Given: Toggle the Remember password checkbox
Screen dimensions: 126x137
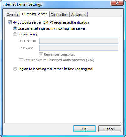Looking at the screenshot, I should pyautogui.click(x=41, y=54).
